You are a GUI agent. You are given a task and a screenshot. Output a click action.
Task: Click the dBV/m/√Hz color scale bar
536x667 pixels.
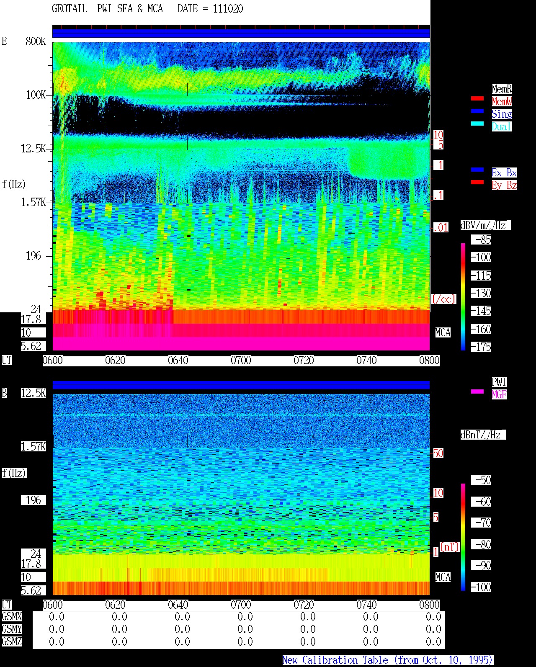[463, 296]
